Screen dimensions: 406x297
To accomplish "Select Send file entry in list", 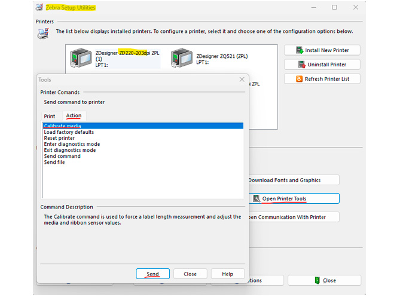I will 143,162.
